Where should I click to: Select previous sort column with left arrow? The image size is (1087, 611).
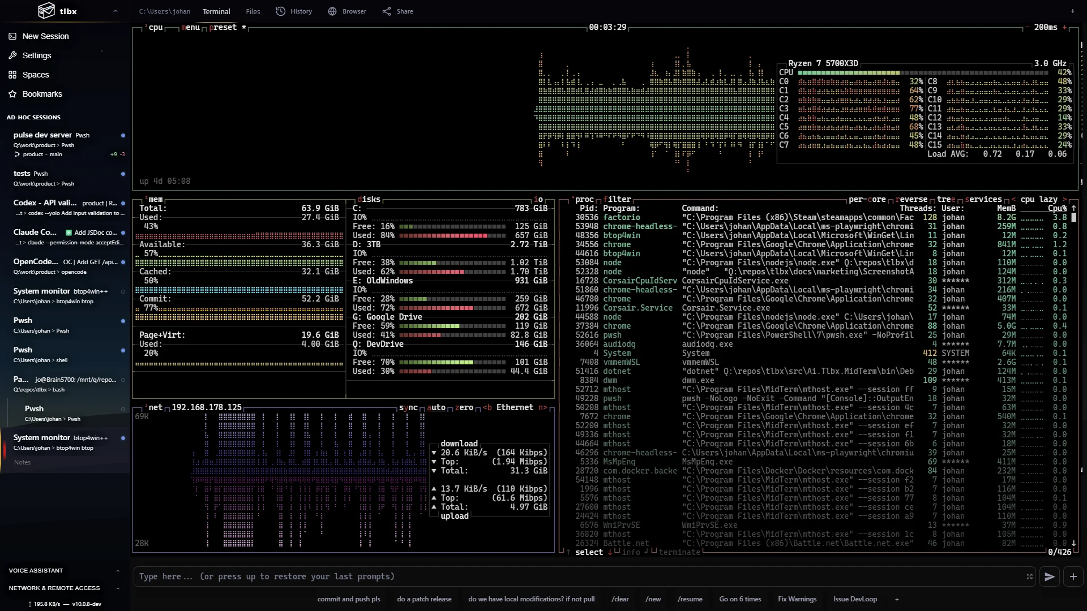[1013, 199]
